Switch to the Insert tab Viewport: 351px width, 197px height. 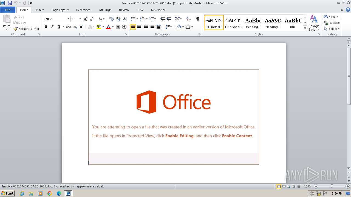click(x=40, y=10)
